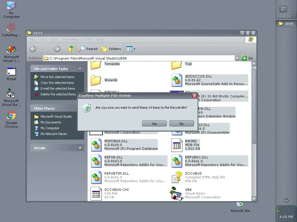Open My Network Places link
Viewport: 297px width, 222px height.
point(54,134)
